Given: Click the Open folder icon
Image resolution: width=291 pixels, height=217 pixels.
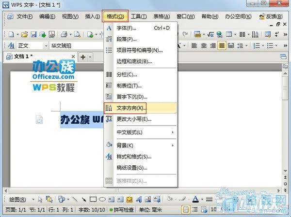Looking at the screenshot, I should [24, 34].
